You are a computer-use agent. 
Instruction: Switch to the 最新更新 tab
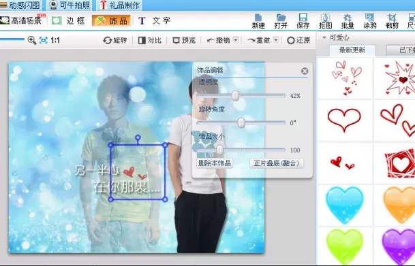point(352,50)
